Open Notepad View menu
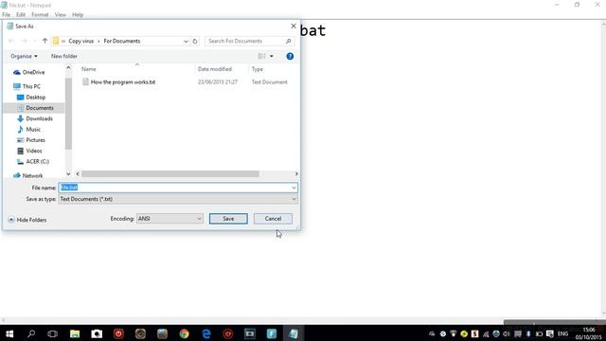The image size is (606, 341). (61, 15)
